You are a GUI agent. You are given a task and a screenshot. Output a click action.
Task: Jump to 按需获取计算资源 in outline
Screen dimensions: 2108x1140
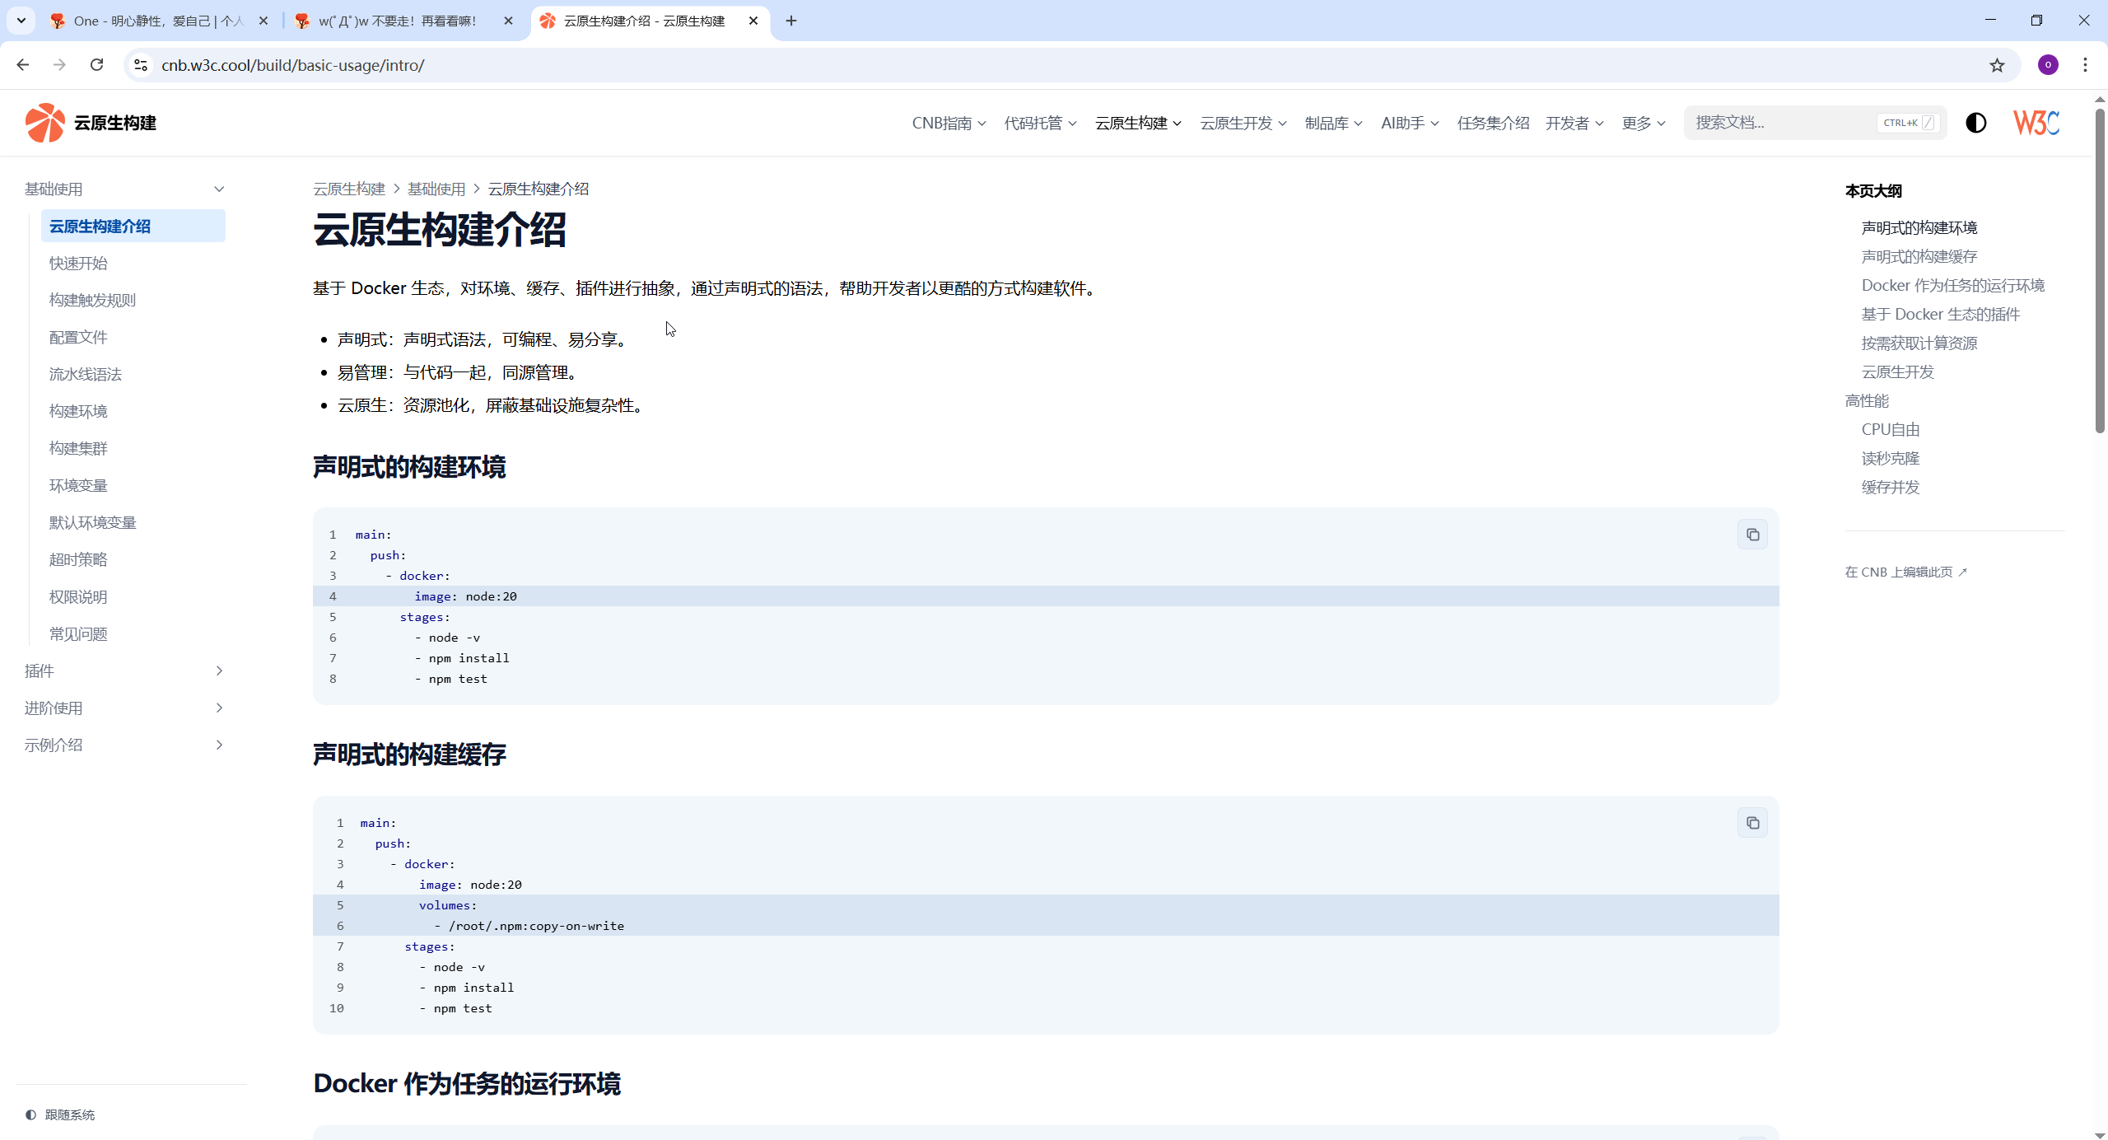coord(1919,343)
